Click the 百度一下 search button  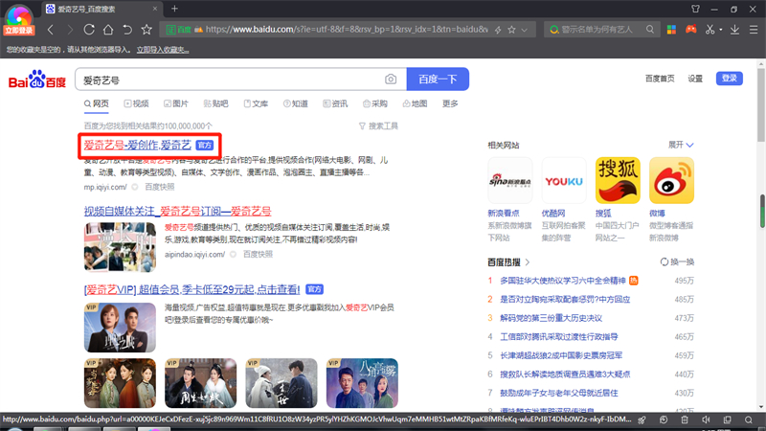coord(438,79)
